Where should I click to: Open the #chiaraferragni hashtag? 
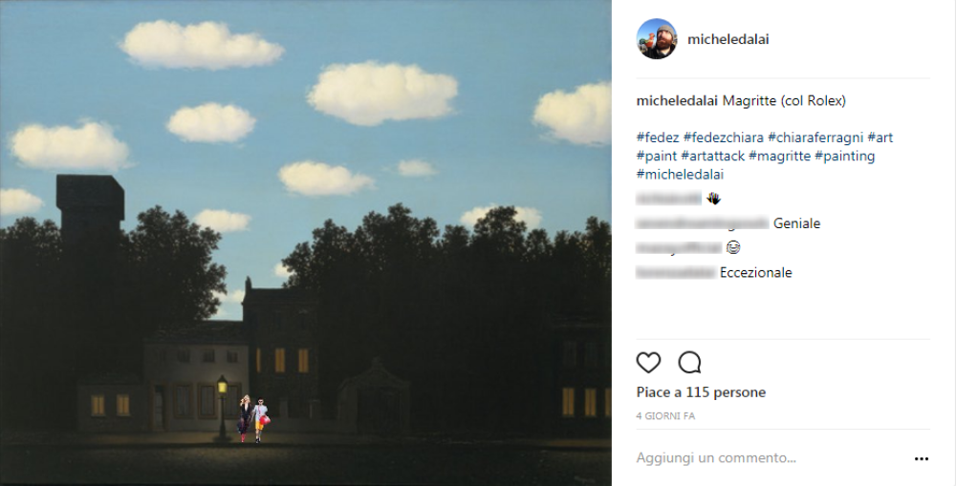pos(815,138)
